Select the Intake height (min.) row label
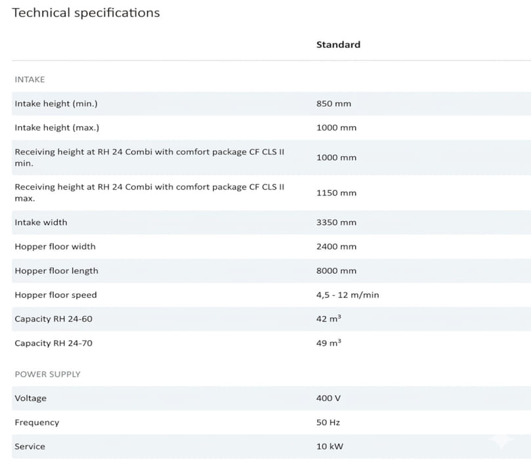The height and width of the screenshot is (464, 531). pos(56,104)
